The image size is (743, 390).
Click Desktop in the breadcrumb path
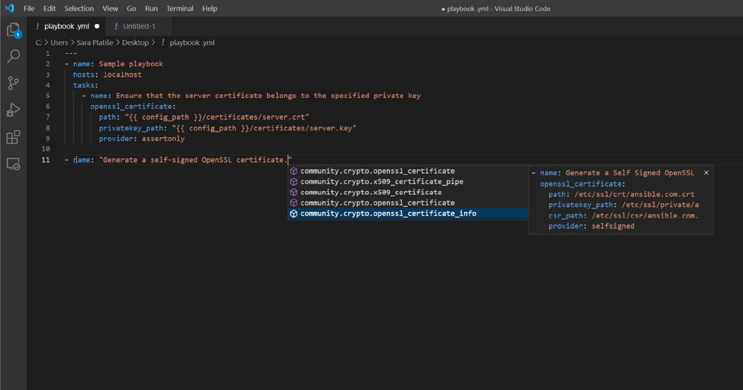point(135,43)
